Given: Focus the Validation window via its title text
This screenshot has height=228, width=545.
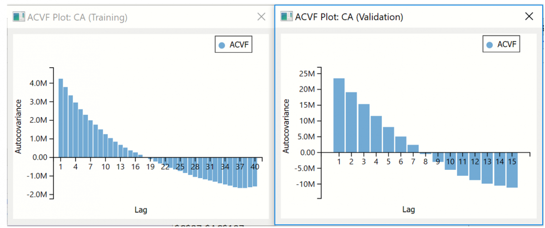Looking at the screenshot, I should (349, 17).
